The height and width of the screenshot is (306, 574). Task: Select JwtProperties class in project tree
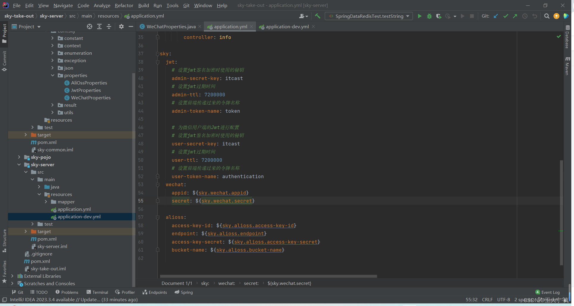coord(86,90)
